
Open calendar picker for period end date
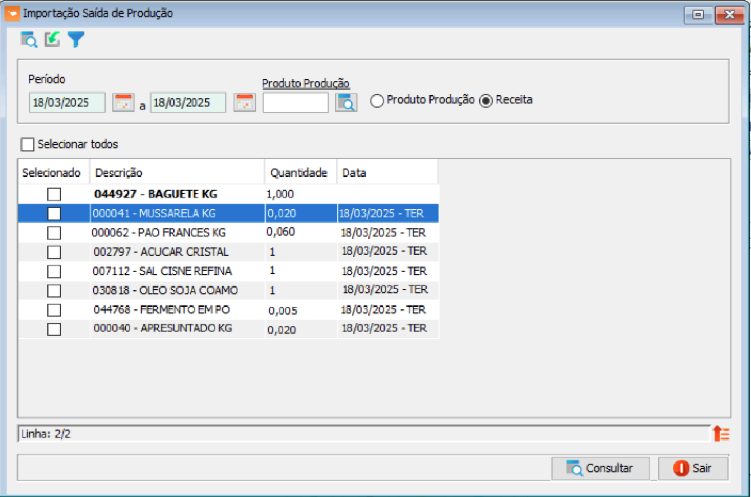pos(244,103)
